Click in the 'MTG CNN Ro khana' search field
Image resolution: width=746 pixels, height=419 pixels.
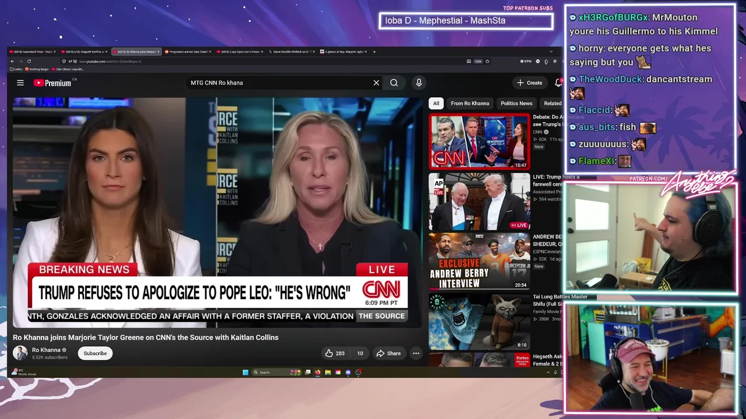(280, 83)
